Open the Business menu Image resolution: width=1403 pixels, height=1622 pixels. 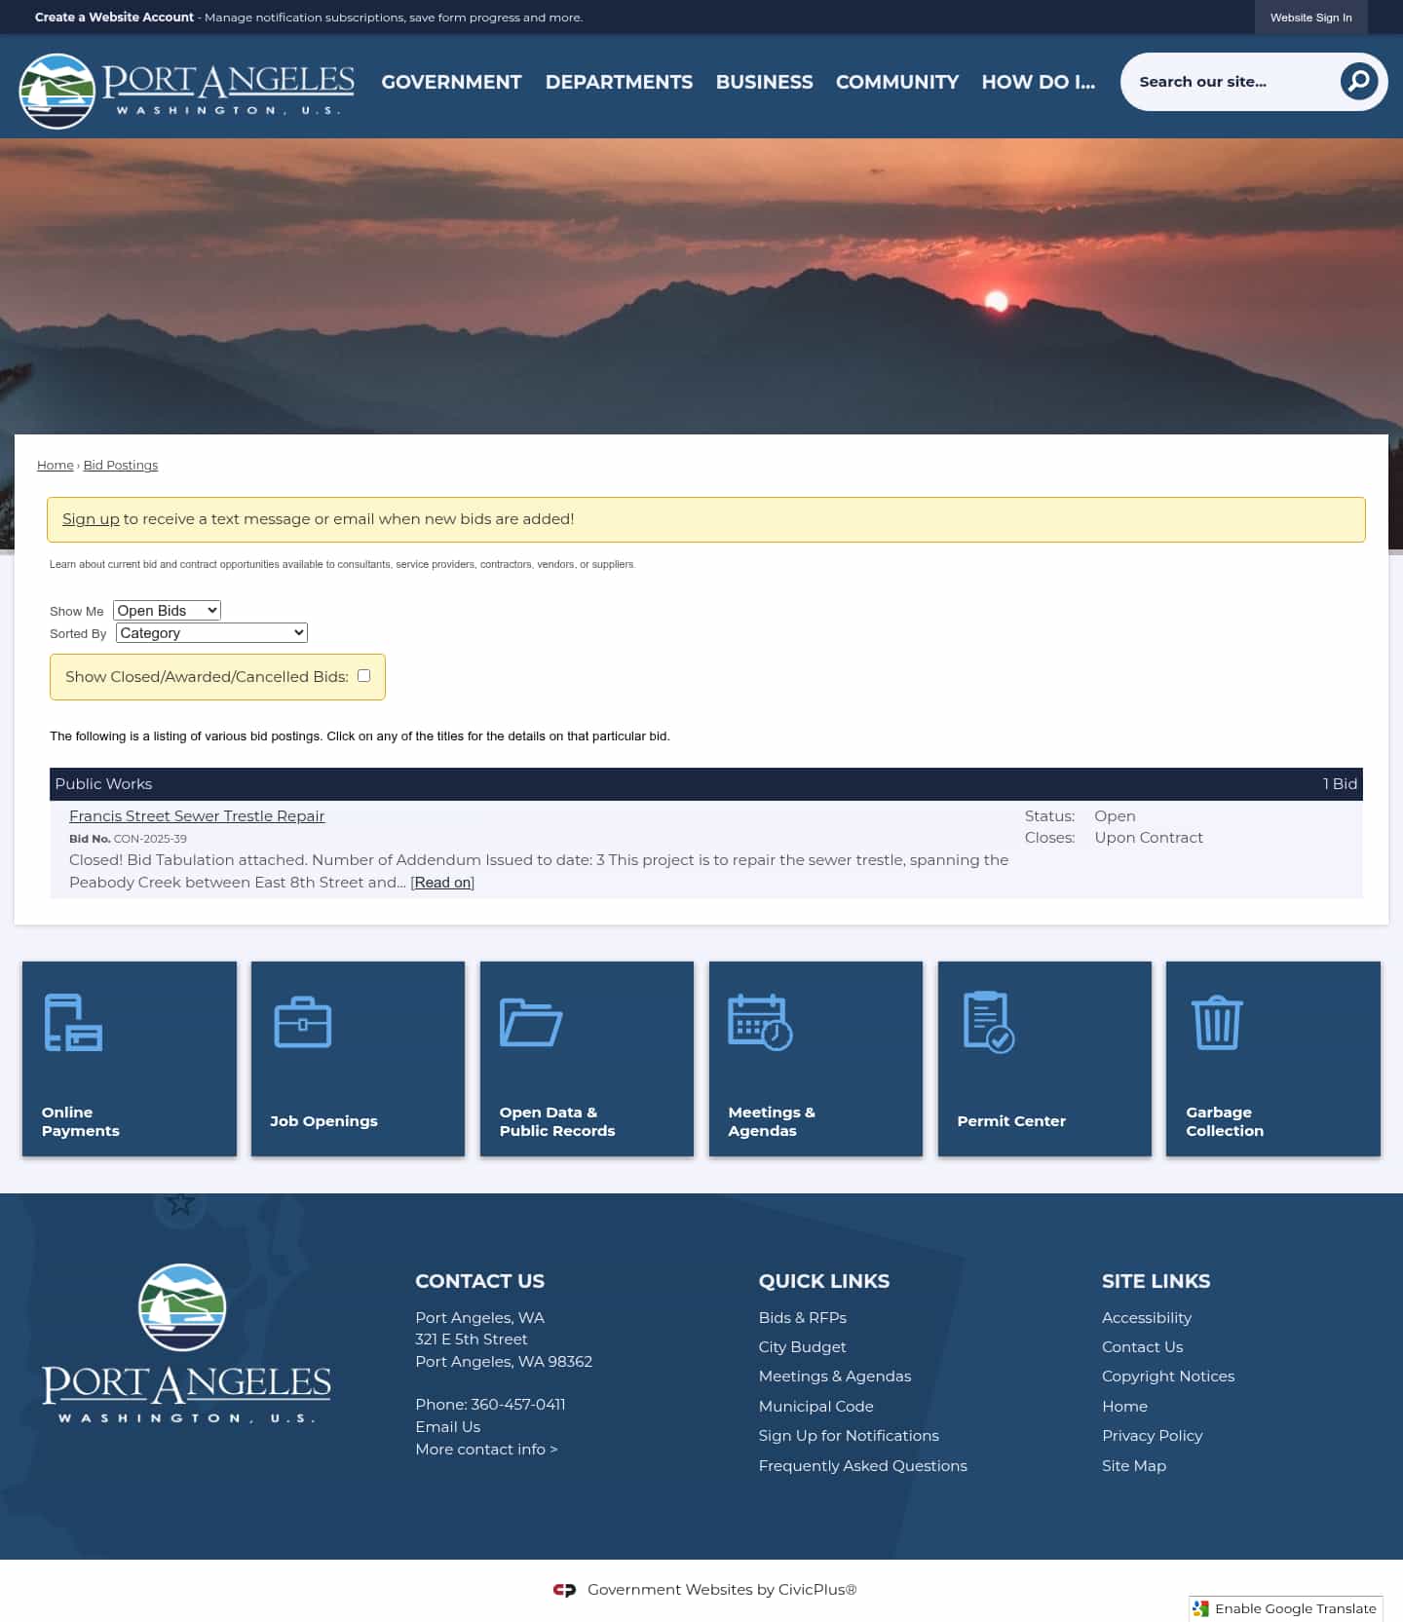[764, 82]
